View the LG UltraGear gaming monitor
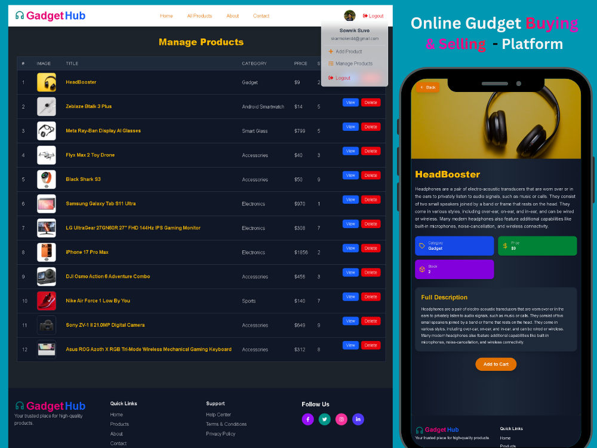The height and width of the screenshot is (448, 597). pyautogui.click(x=350, y=224)
